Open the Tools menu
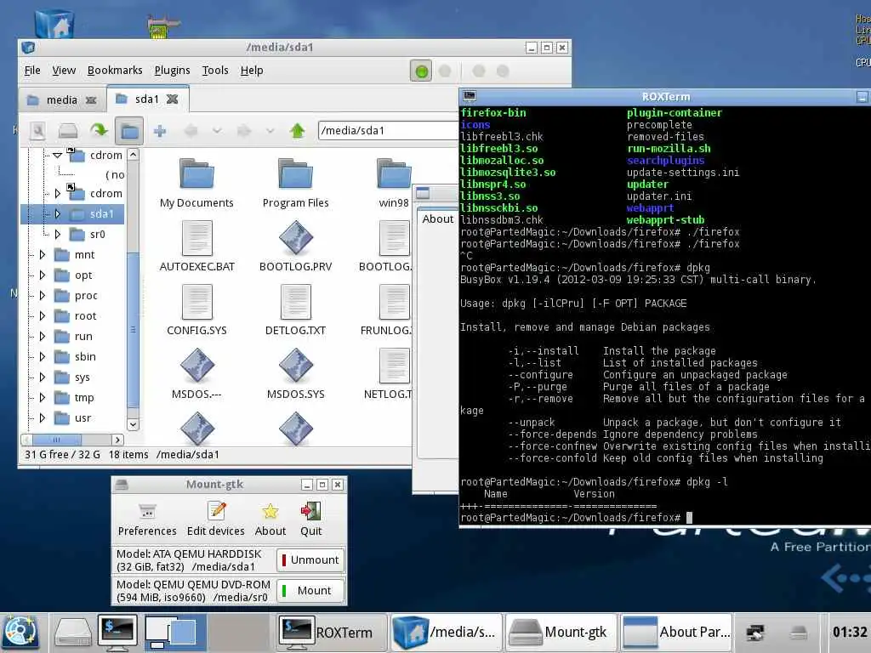 pyautogui.click(x=215, y=71)
